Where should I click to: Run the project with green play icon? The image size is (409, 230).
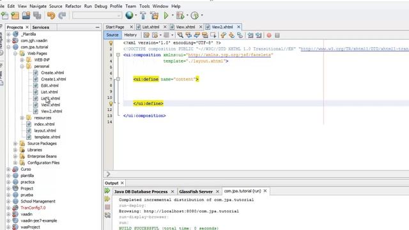click(166, 15)
